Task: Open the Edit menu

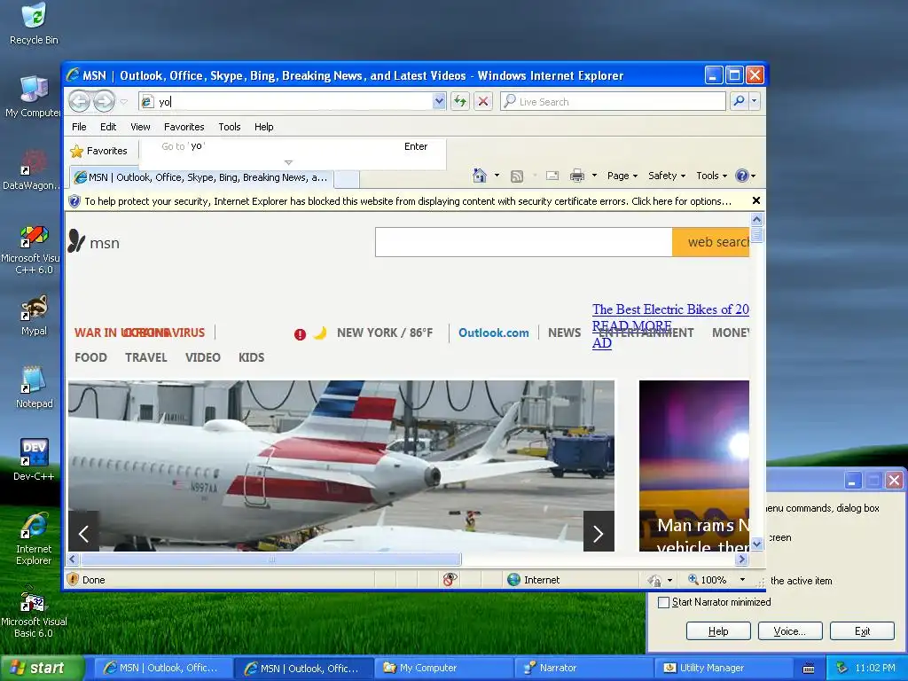Action: (x=107, y=127)
